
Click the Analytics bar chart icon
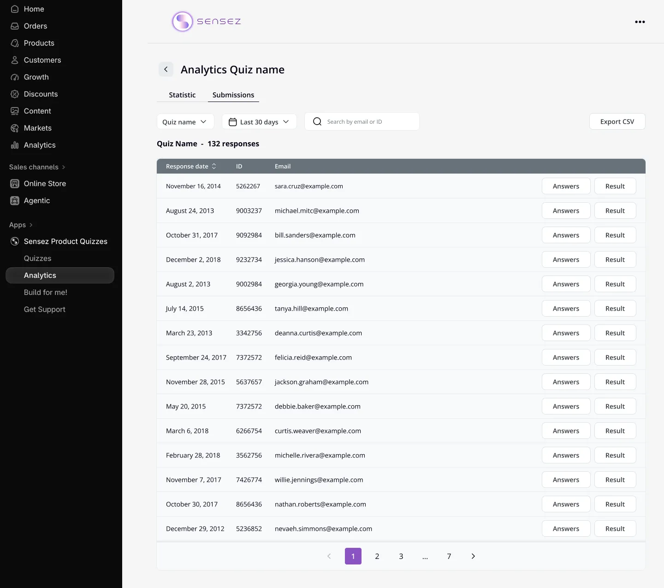click(15, 145)
